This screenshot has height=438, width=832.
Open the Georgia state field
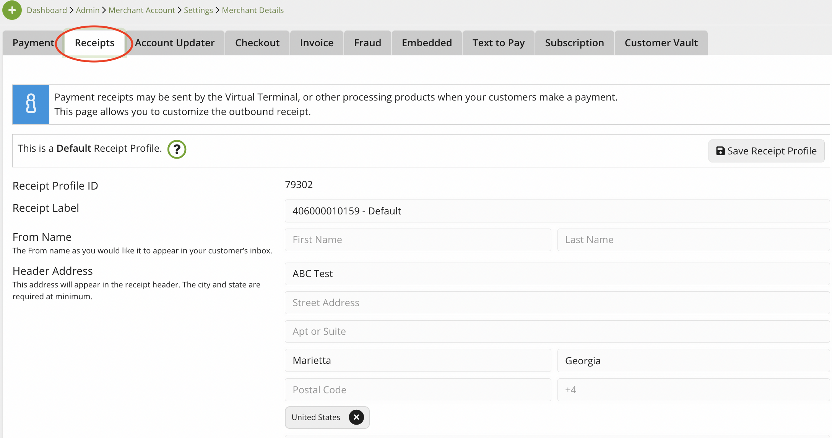point(693,361)
